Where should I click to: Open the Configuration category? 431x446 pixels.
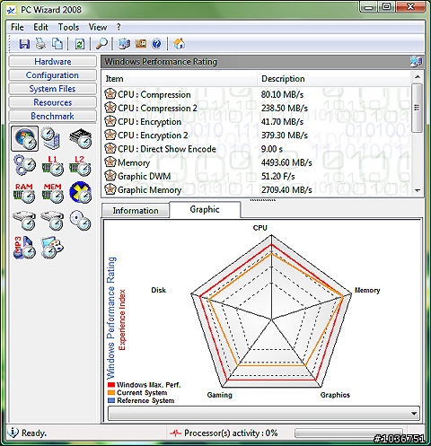[x=53, y=75]
